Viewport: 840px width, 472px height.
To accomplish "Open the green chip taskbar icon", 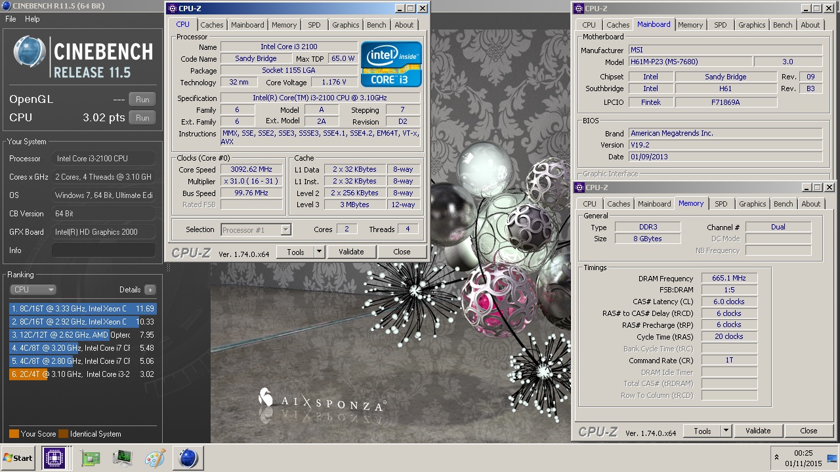I will click(x=90, y=458).
